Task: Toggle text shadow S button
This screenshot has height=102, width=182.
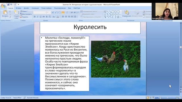Action: pos(47,17)
